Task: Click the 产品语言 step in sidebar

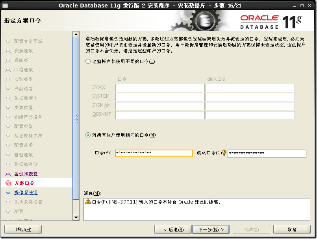Action: [24, 89]
